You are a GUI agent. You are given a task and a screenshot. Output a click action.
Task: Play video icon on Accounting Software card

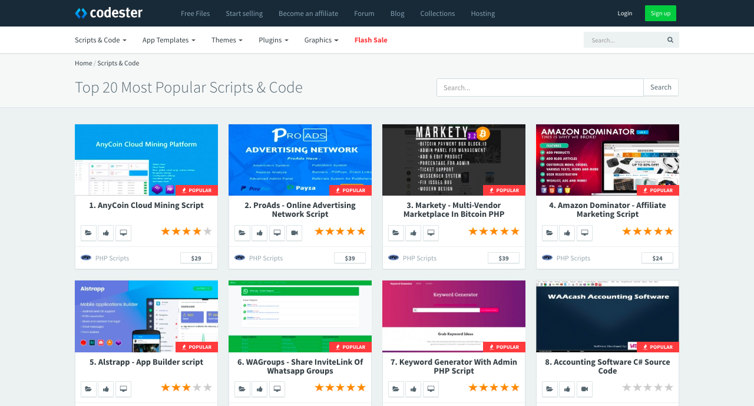pos(584,389)
